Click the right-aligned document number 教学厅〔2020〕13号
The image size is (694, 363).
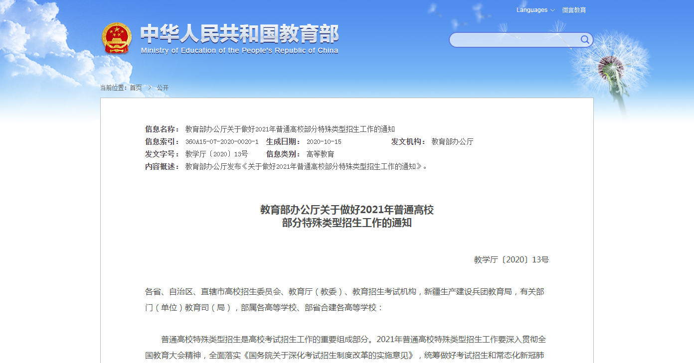[x=511, y=259]
